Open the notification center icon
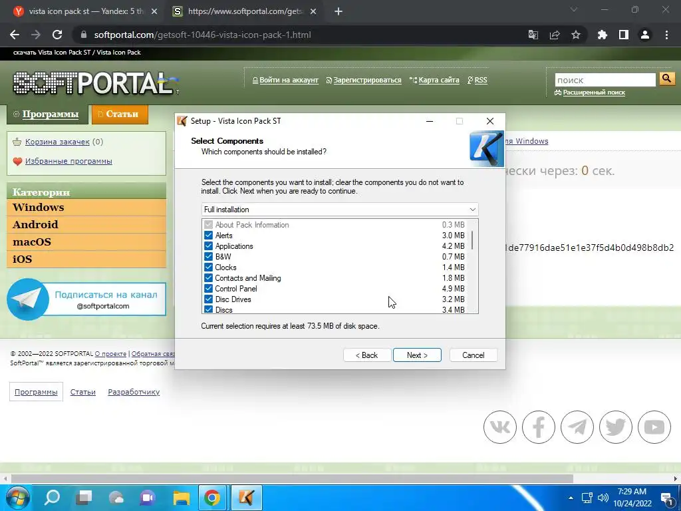 (x=667, y=498)
